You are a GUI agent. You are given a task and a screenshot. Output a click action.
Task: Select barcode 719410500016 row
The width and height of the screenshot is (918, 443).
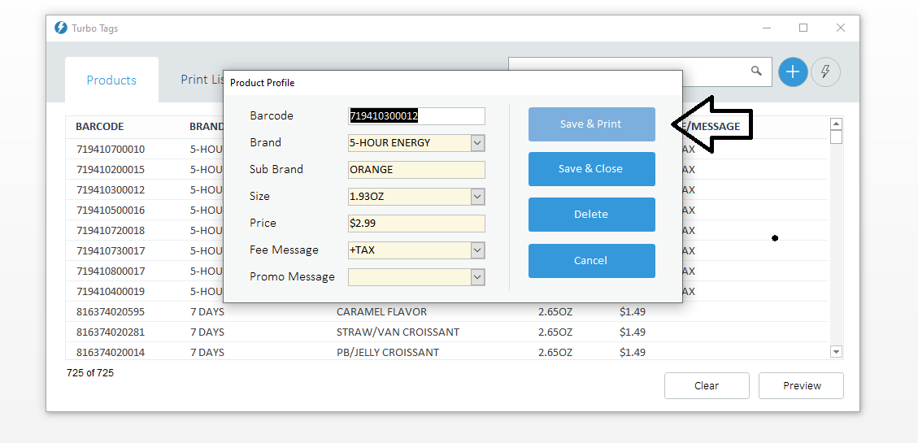click(110, 210)
